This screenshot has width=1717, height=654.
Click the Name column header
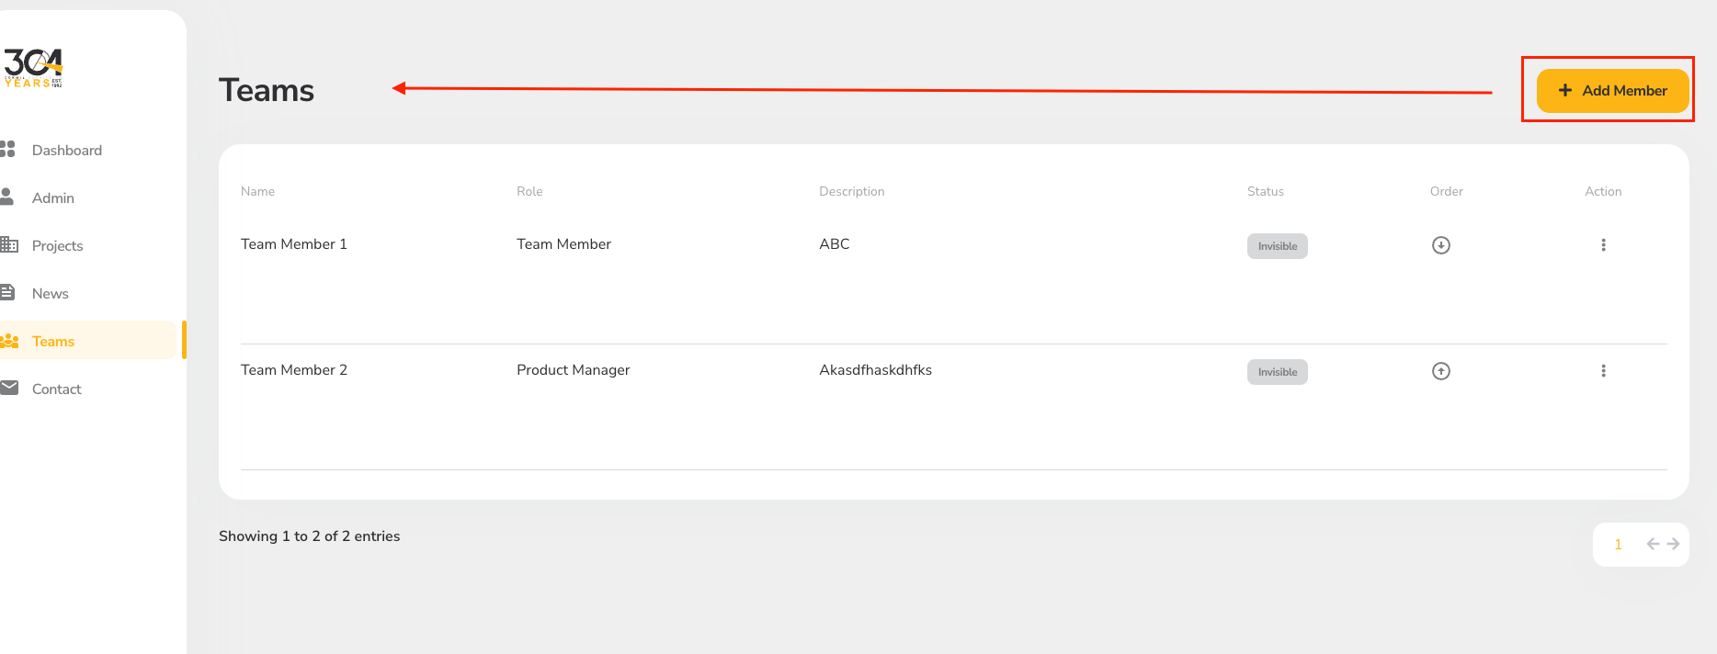(x=257, y=191)
